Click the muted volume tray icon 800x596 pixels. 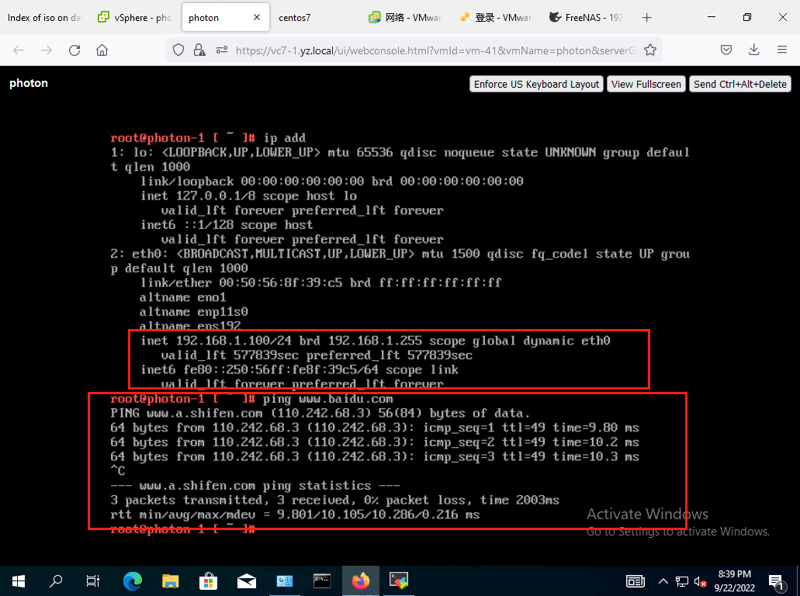coord(700,581)
